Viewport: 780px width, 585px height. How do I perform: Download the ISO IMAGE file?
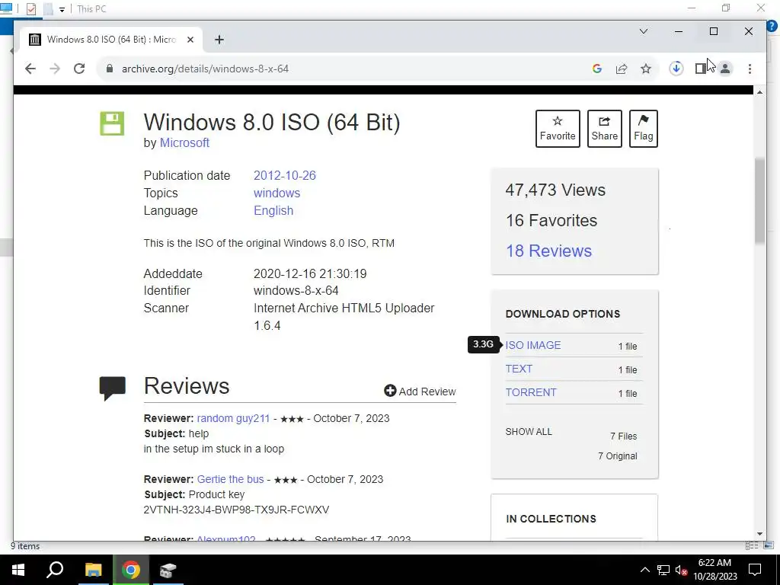click(532, 345)
